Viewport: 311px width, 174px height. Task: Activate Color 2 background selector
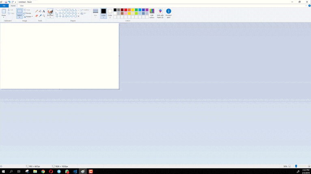pyautogui.click(x=110, y=13)
